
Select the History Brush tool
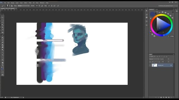click(x=3, y=40)
